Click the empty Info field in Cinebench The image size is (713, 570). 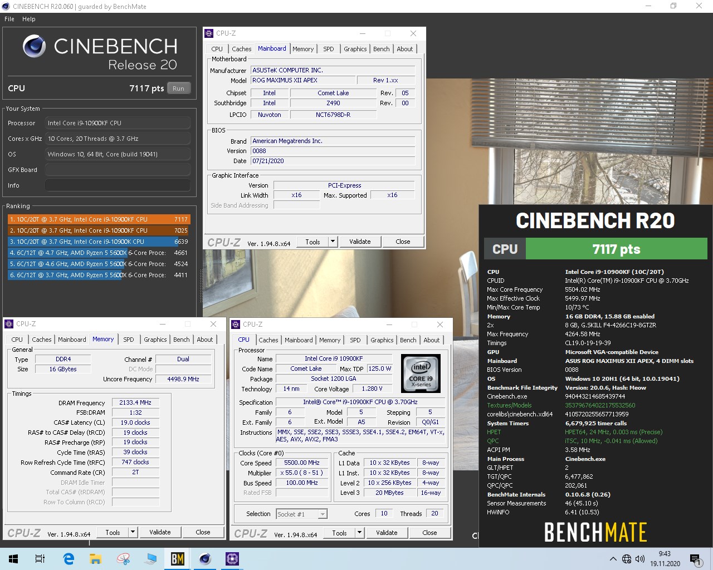118,185
